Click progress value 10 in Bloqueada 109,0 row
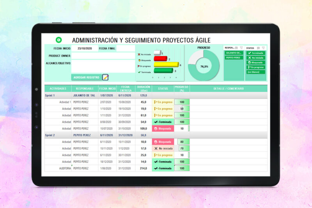This screenshot has height=208, width=312. point(182,128)
